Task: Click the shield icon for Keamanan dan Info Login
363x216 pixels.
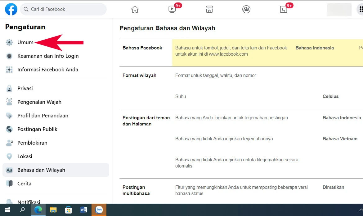Action: 9,56
